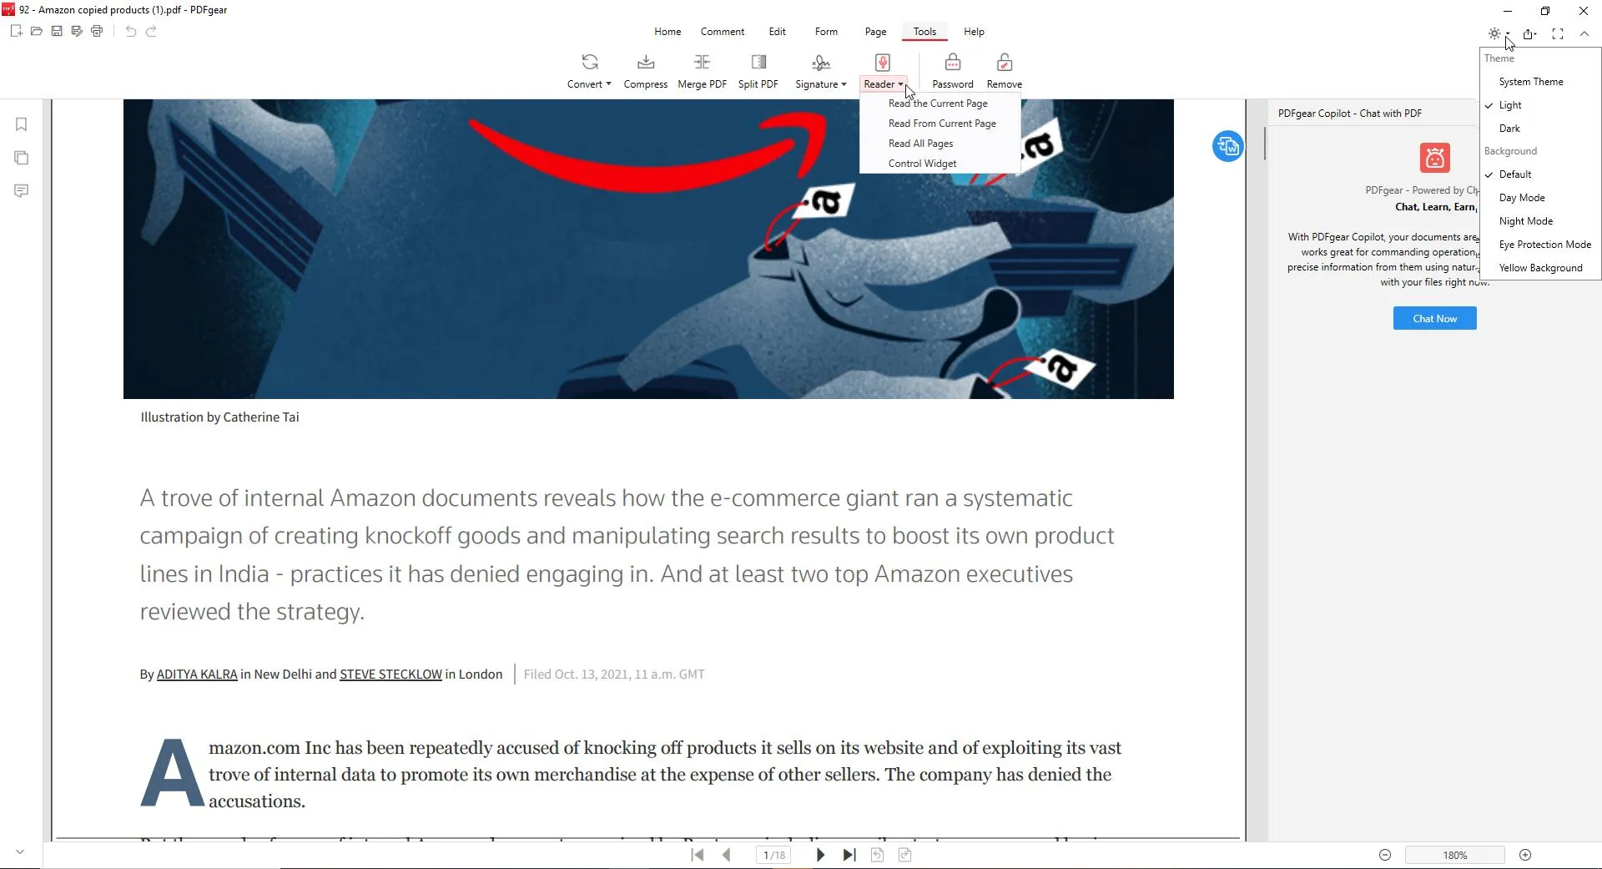Switch to the Edit tab

pyautogui.click(x=777, y=32)
